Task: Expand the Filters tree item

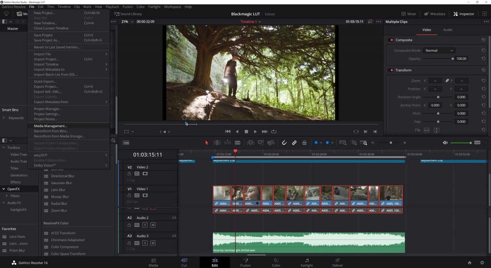Action: pyautogui.click(x=7, y=196)
